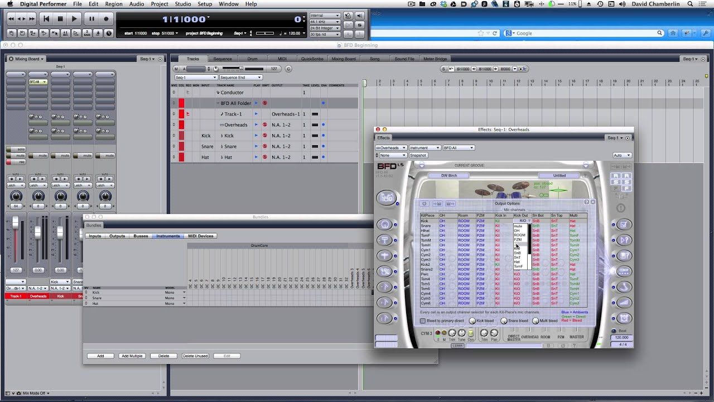The height and width of the screenshot is (402, 714).
Task: Open the BFD kit page drum icon
Action: [387, 198]
